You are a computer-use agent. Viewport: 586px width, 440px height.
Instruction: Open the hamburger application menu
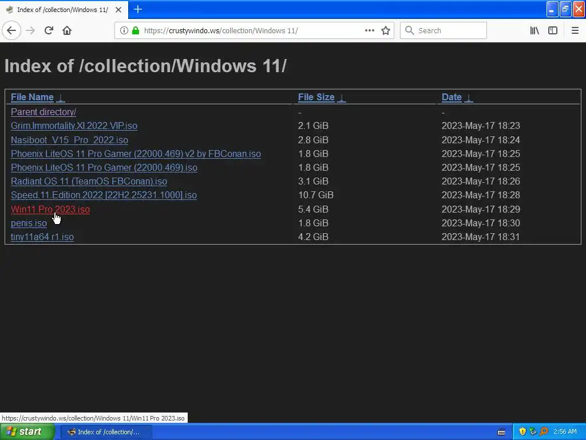pos(575,30)
